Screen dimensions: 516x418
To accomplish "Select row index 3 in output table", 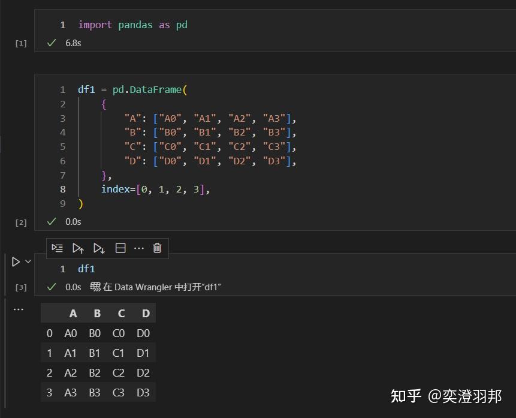I will click(x=50, y=393).
